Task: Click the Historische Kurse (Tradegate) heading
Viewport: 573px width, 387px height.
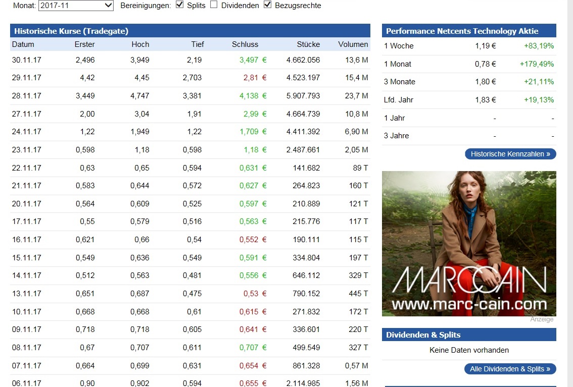Action: point(71,31)
